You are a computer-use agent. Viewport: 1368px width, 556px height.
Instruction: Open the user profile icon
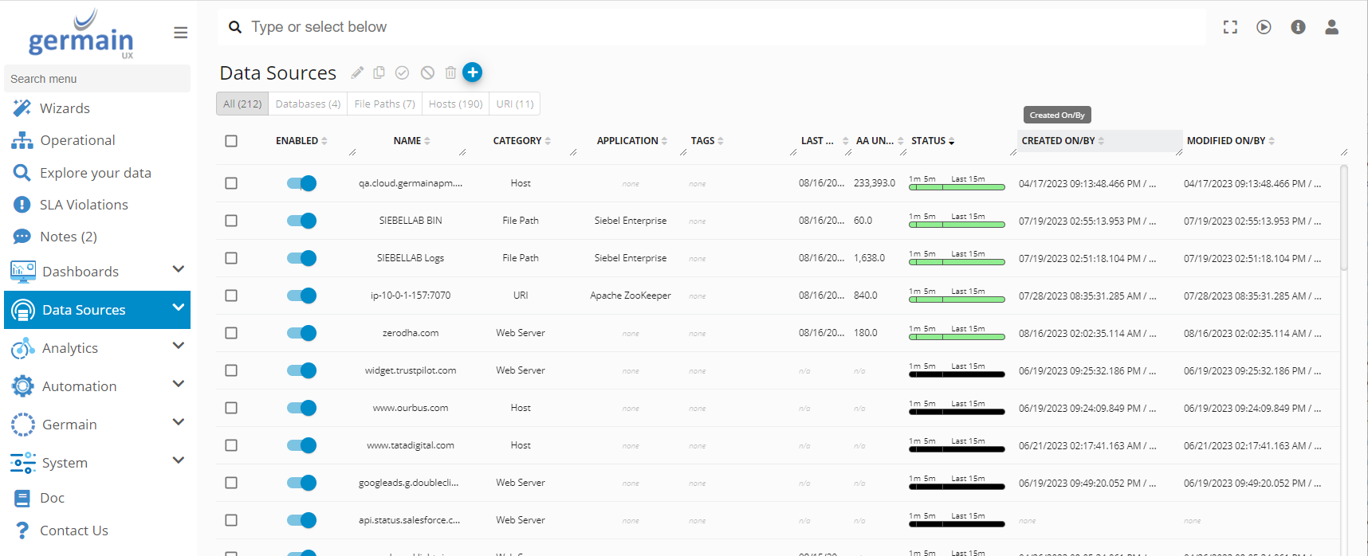pos(1331,27)
